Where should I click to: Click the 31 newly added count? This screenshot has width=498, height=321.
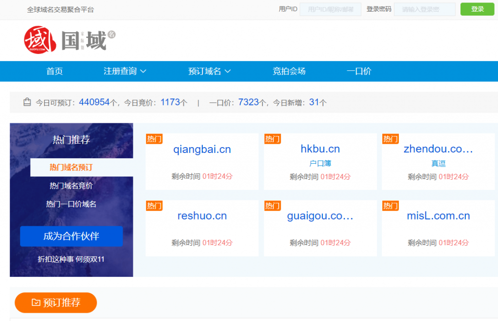(314, 102)
